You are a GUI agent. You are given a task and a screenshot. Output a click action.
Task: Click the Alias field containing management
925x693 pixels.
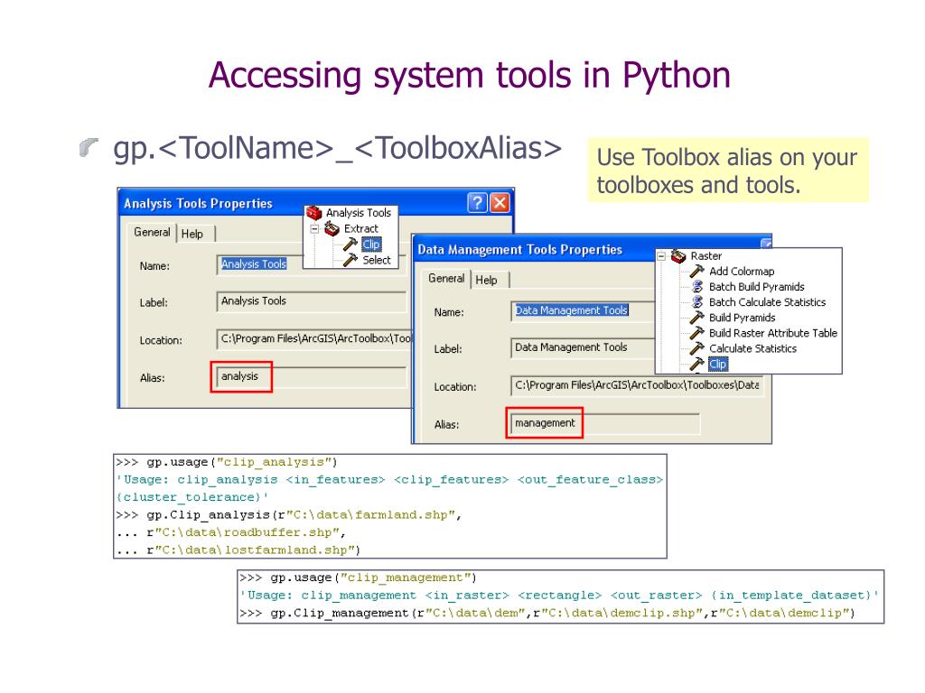click(x=605, y=423)
